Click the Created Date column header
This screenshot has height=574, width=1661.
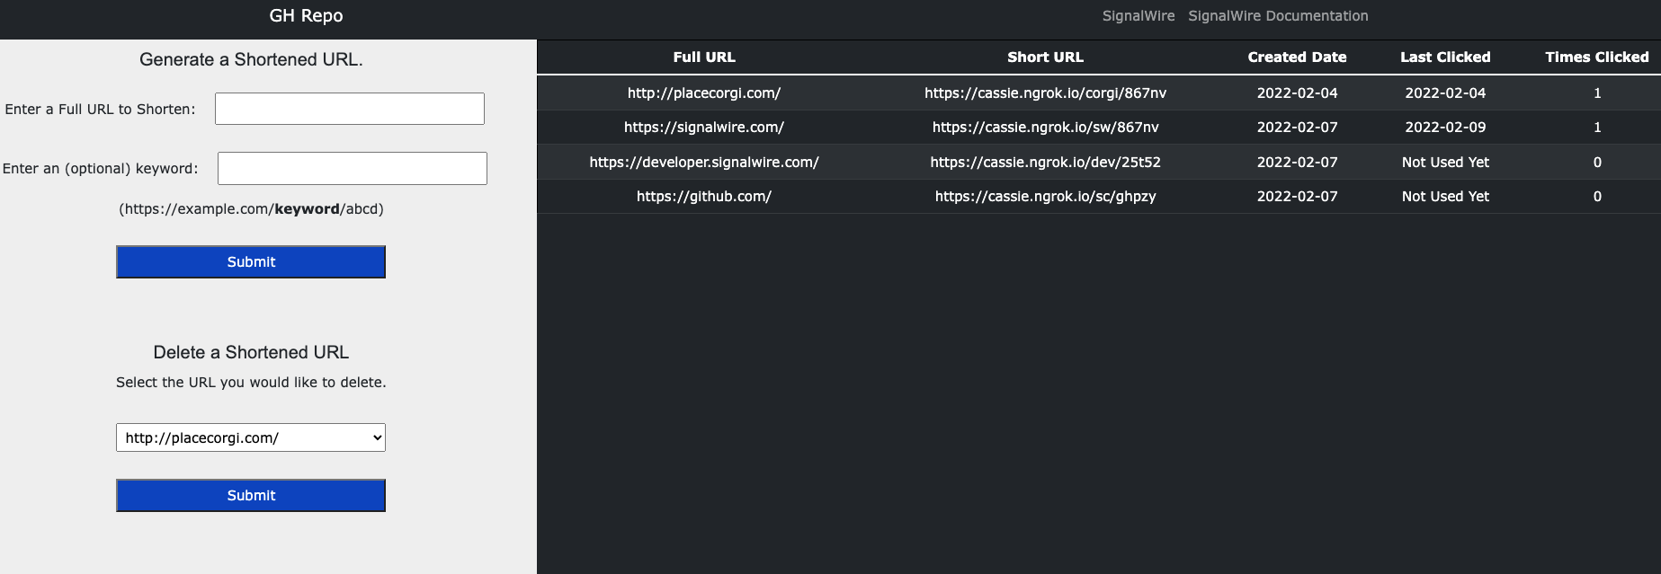(x=1297, y=57)
